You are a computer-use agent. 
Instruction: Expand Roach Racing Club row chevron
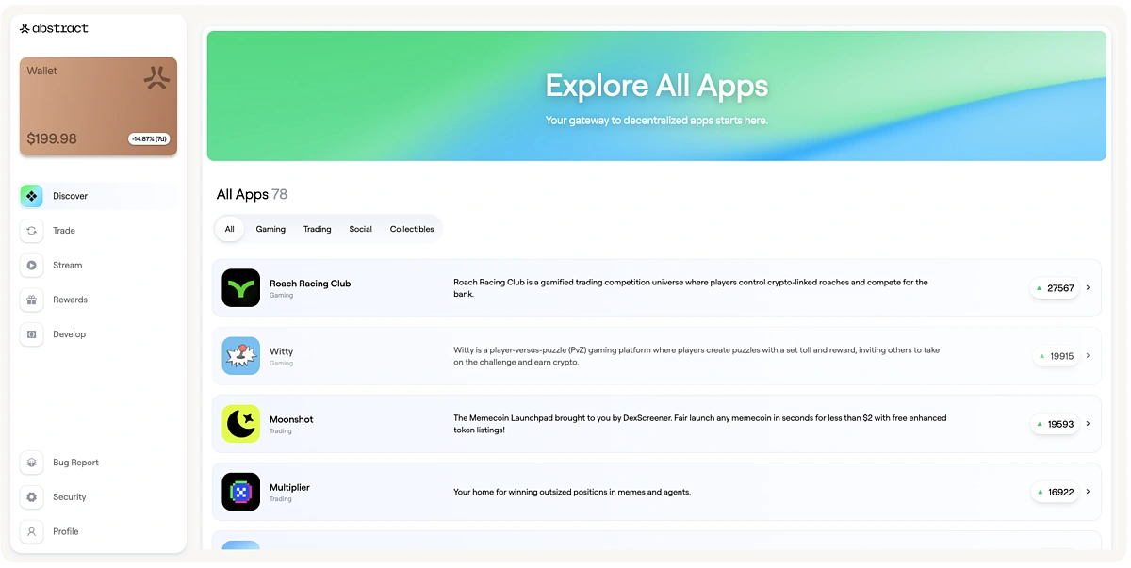(x=1088, y=288)
